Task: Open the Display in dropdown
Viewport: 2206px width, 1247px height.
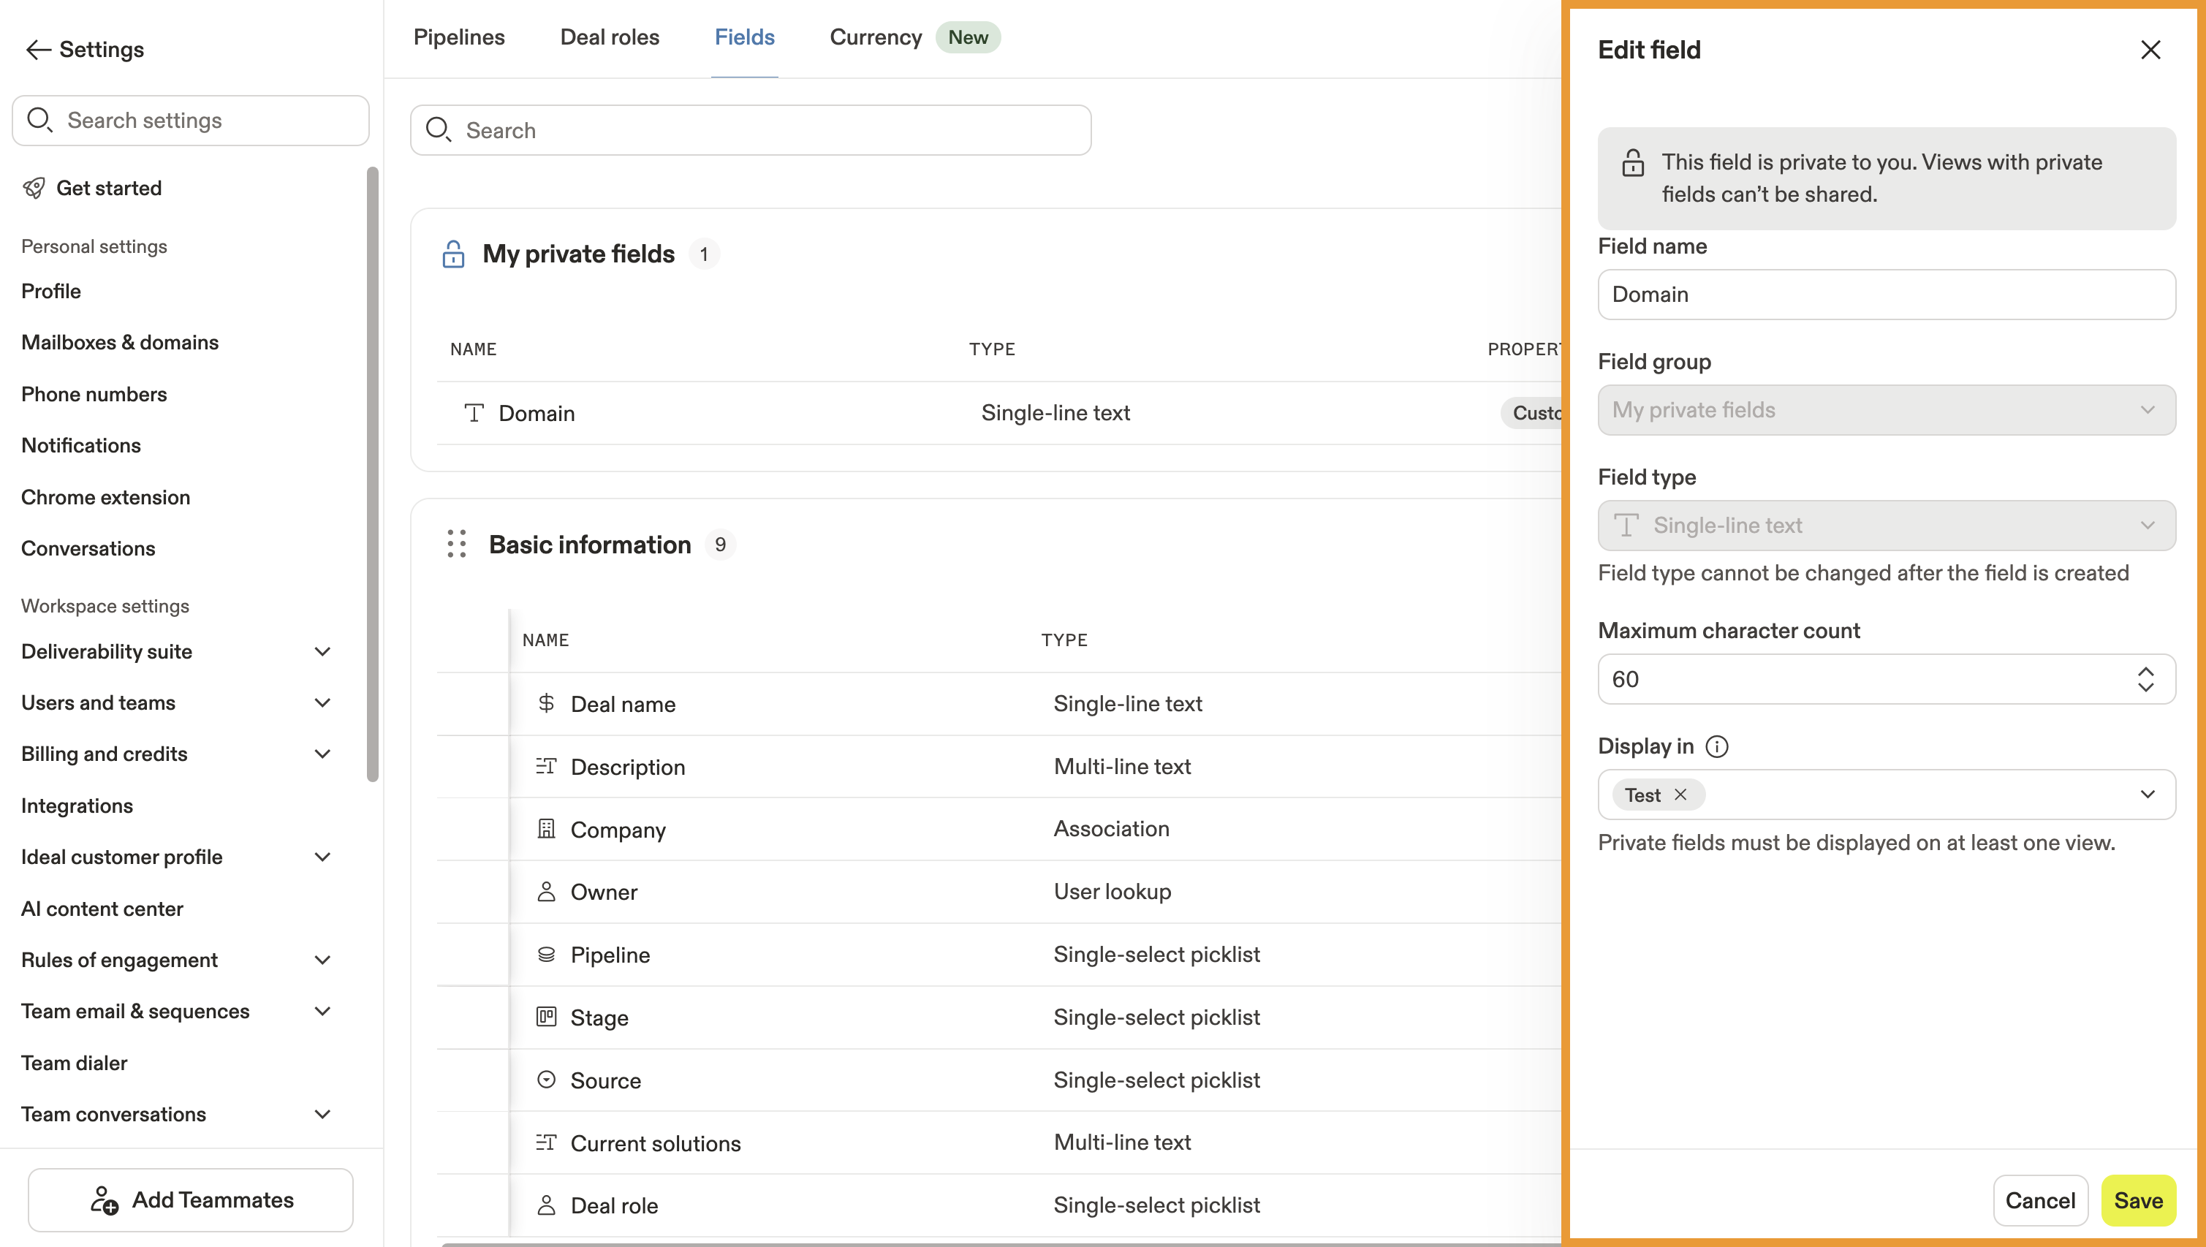Action: click(2147, 795)
